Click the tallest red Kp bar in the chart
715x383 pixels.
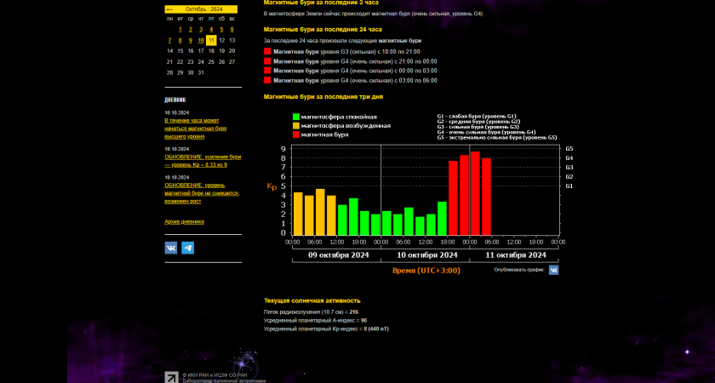(x=475, y=193)
